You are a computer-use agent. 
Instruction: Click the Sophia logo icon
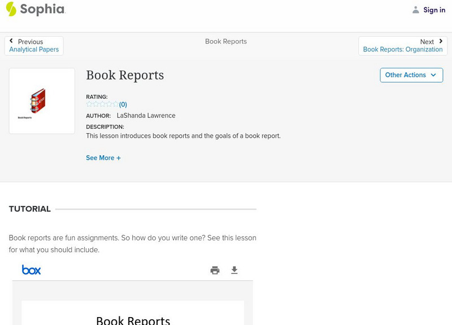coord(11,9)
